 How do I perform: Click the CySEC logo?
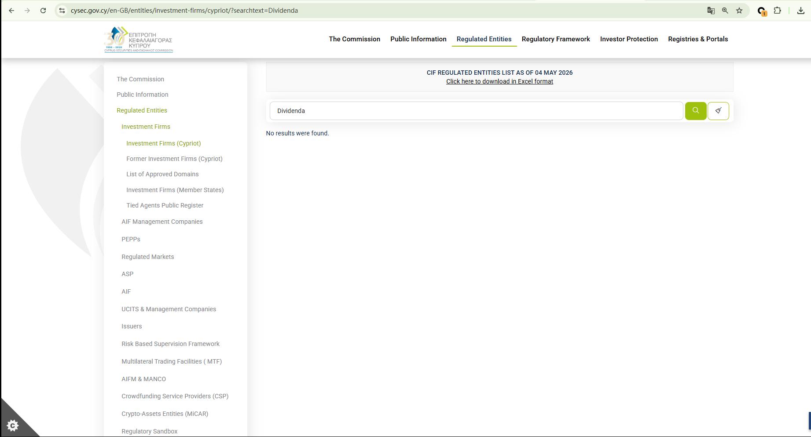(138, 40)
